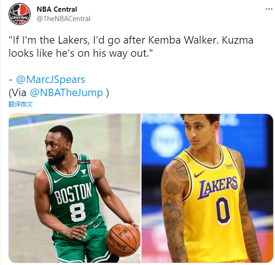Click the "(Via" text before NBATheJump
The image size is (275, 265).
17,92
